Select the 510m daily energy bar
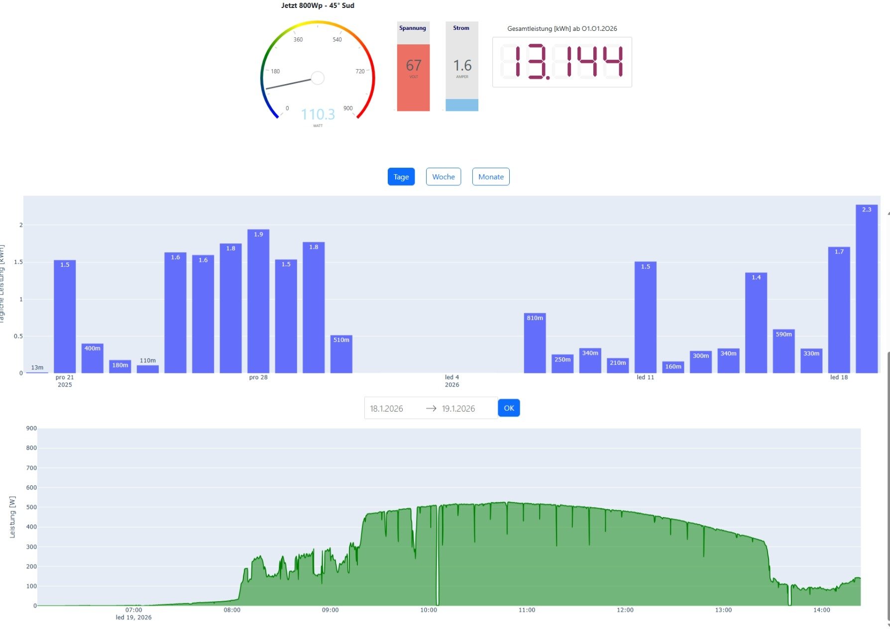Viewport: 890px width, 629px height. (341, 354)
